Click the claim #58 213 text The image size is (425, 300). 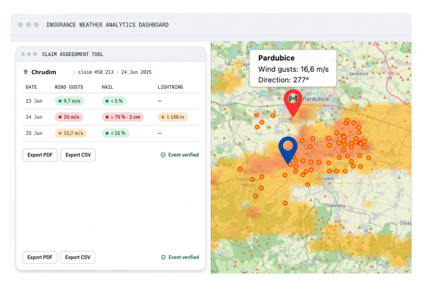96,72
